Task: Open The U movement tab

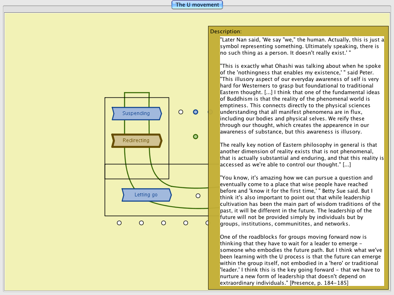Action: [x=197, y=5]
